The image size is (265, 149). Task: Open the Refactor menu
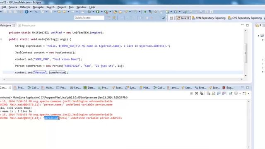[x=25, y=7]
